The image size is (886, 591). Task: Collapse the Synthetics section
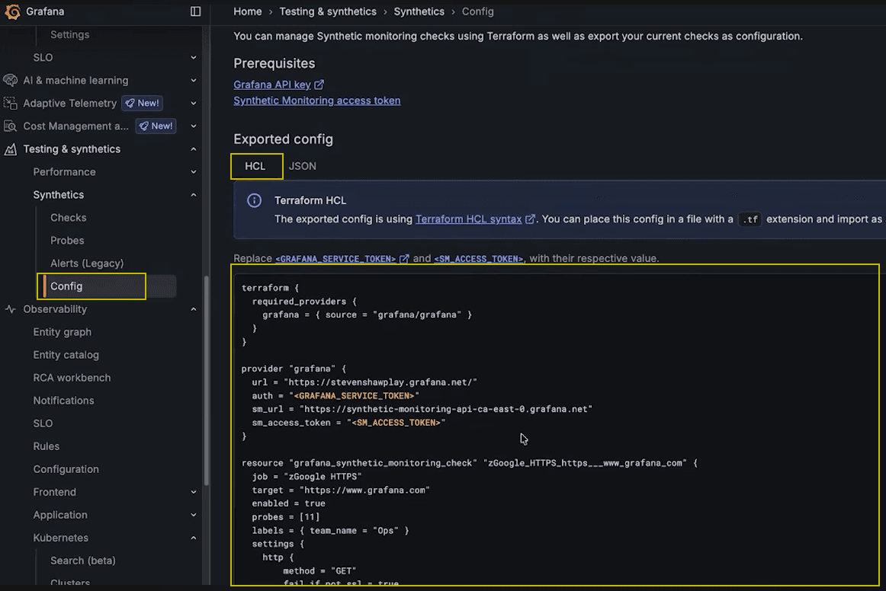193,194
